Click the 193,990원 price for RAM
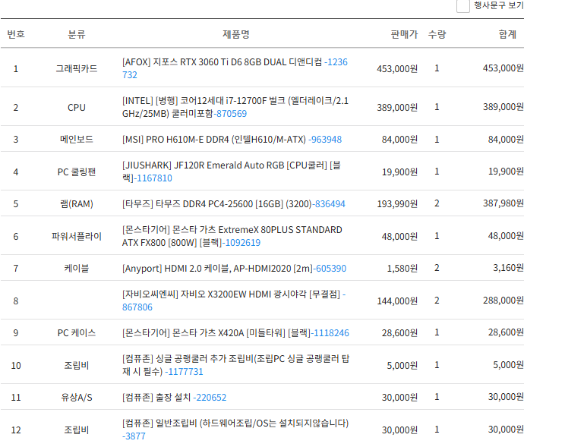This screenshot has width=565, height=447. coord(397,204)
